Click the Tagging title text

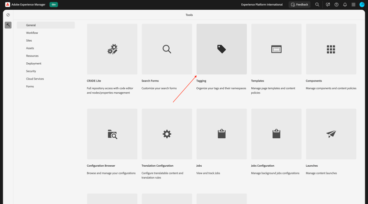[201, 80]
